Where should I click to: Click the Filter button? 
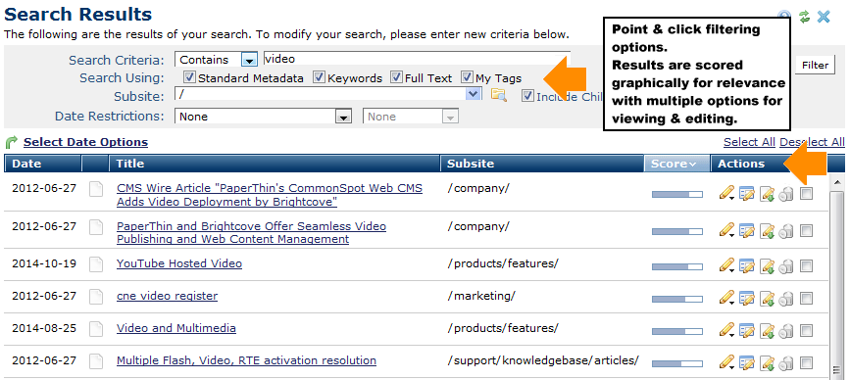click(x=816, y=65)
